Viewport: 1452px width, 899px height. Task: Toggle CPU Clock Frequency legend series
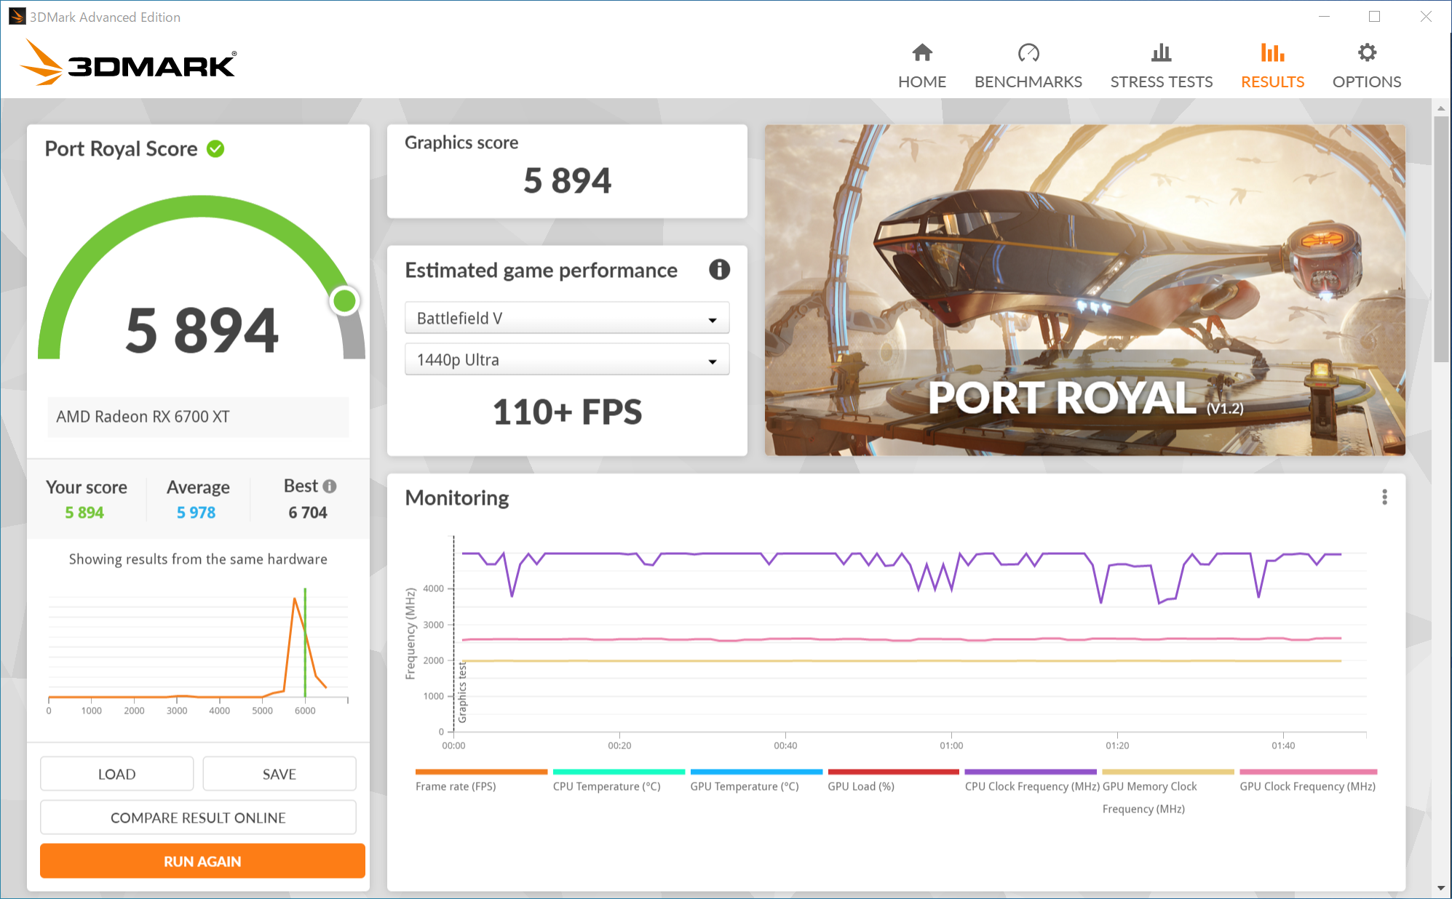tap(1031, 786)
